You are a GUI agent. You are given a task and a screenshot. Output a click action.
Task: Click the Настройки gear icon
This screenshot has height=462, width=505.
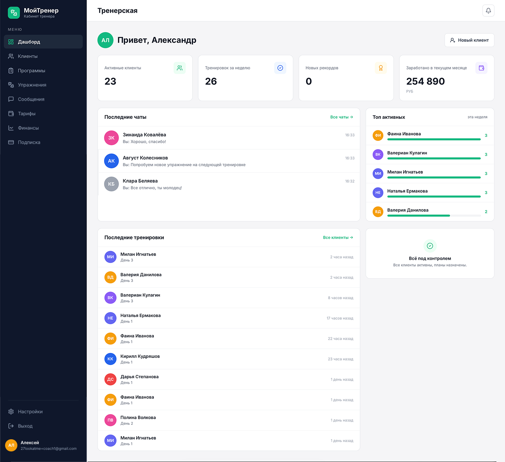tap(11, 411)
